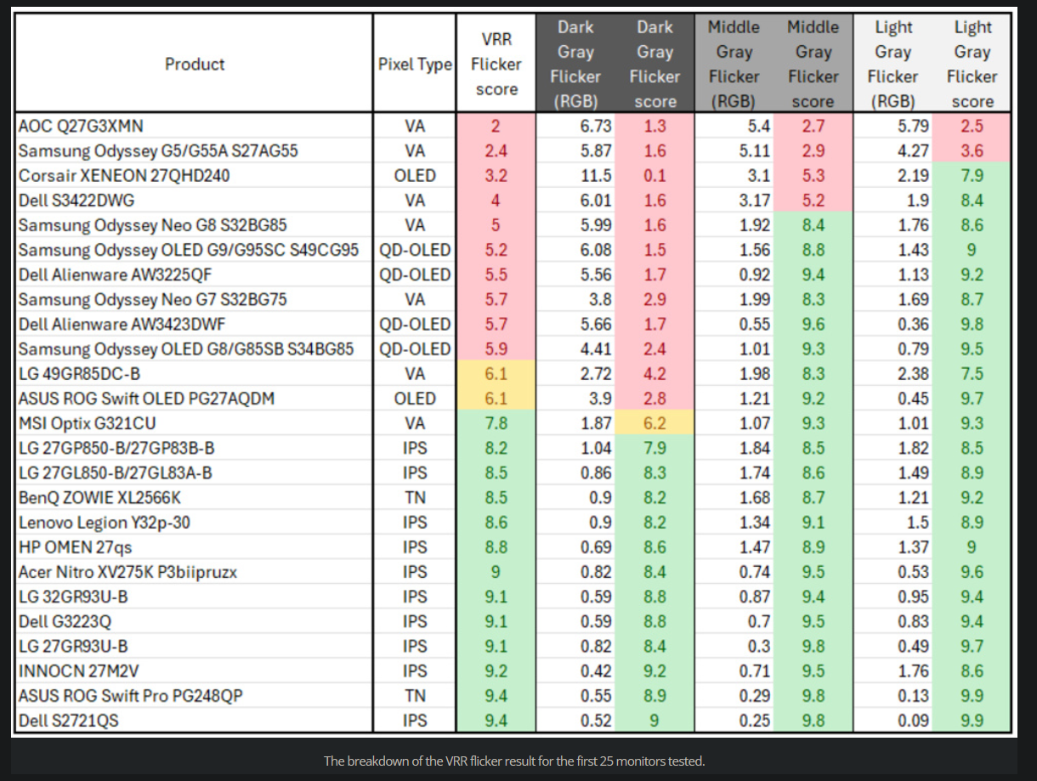Click the "Dark Gray Flicker score" header
Screen dimensions: 1037x781
coord(654,64)
